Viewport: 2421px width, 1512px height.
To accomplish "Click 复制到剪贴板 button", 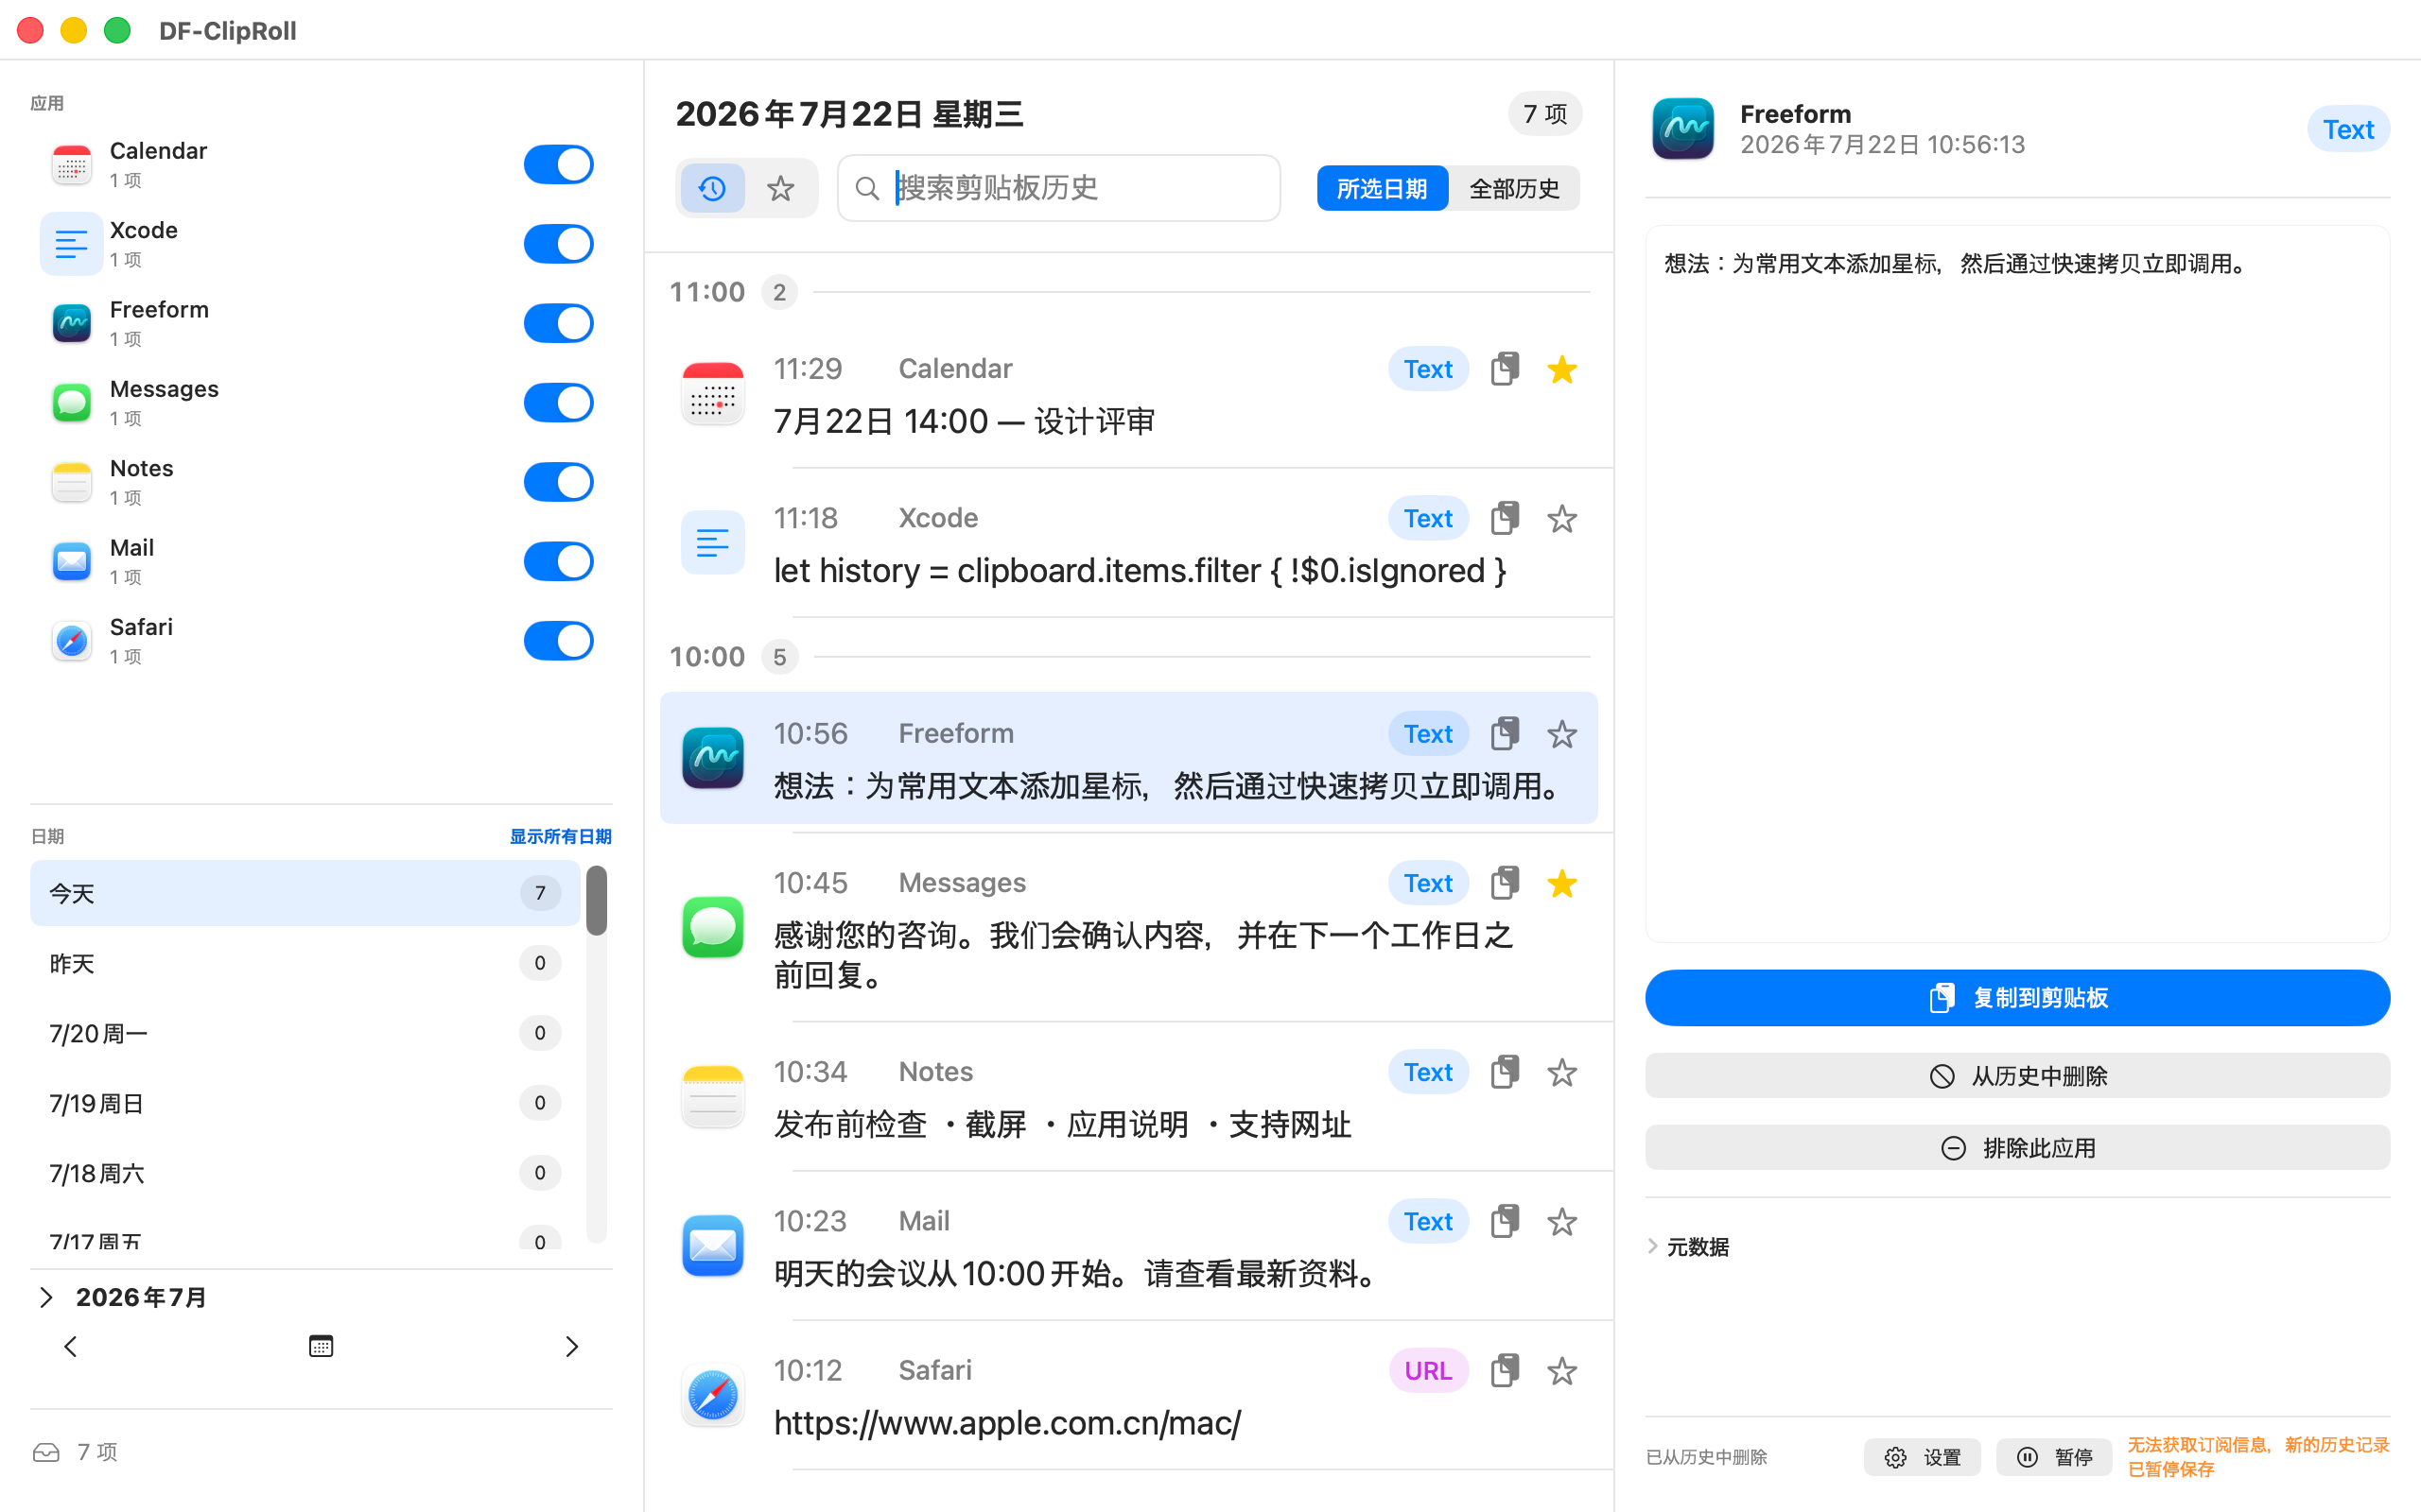I will [x=2017, y=997].
